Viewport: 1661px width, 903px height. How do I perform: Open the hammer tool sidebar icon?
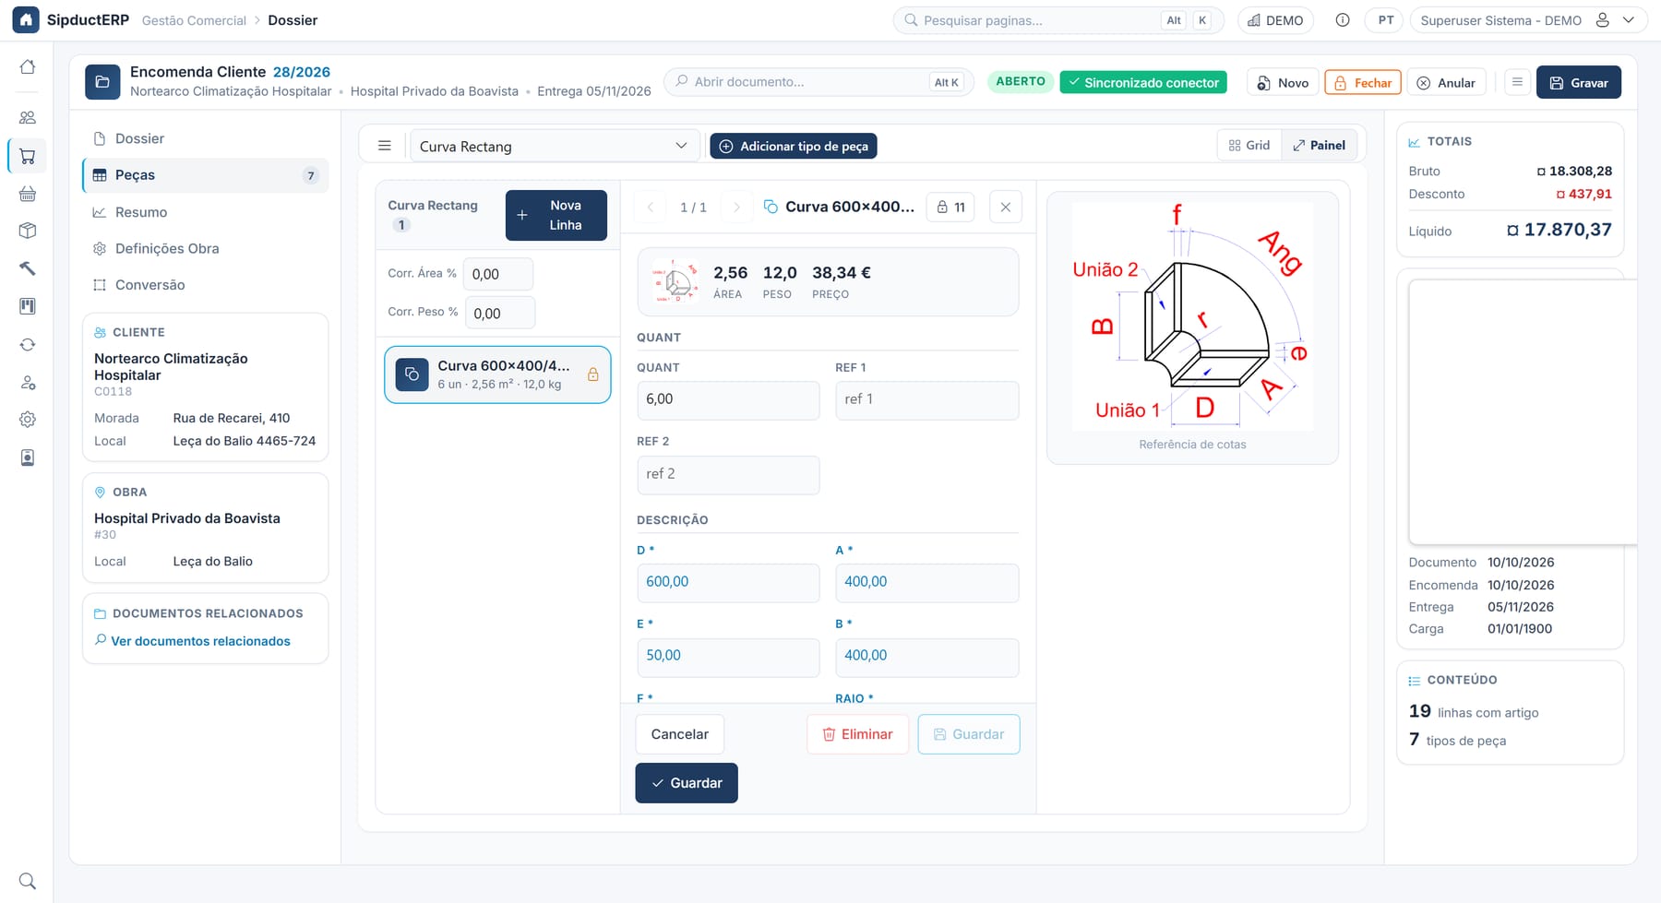[x=28, y=268]
